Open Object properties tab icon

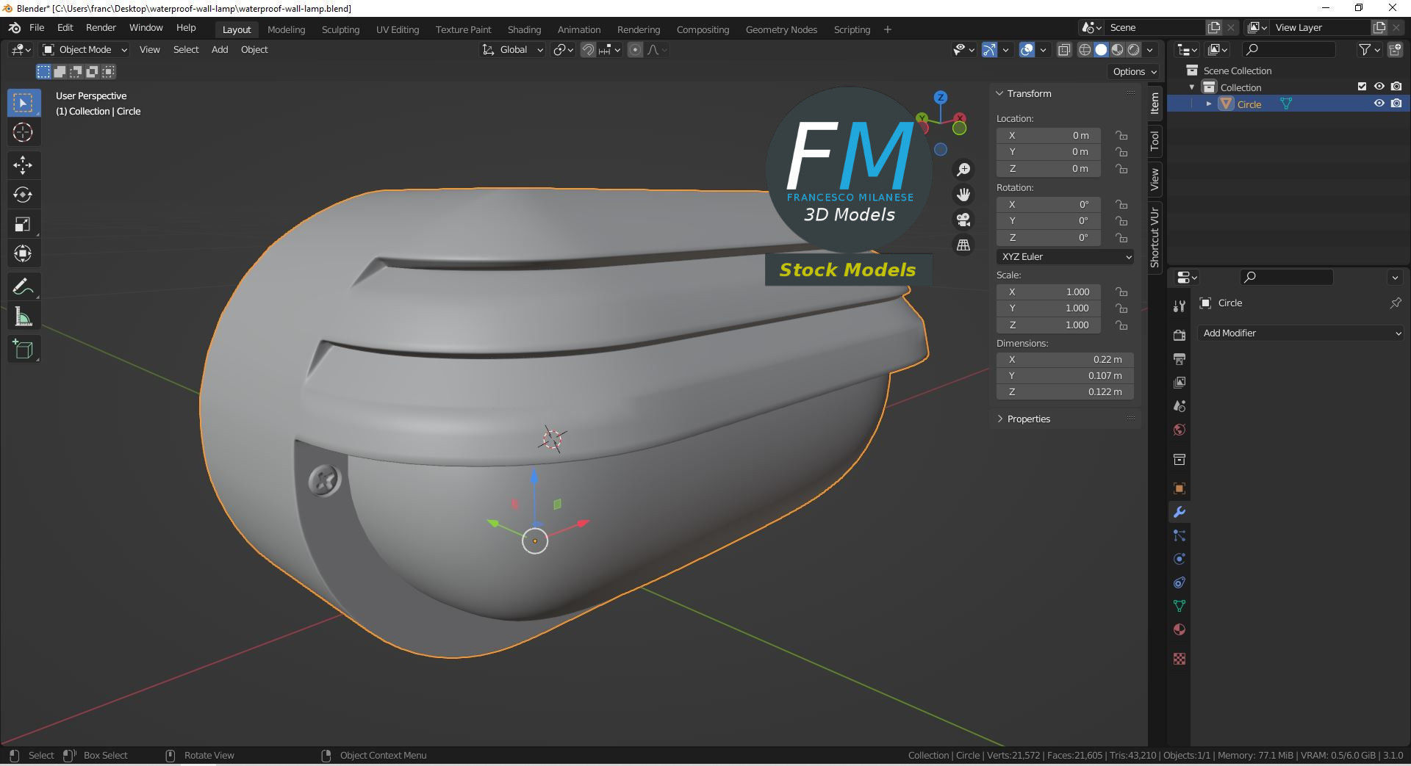pyautogui.click(x=1180, y=488)
